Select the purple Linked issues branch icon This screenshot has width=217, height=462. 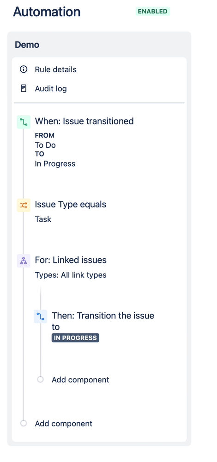24,261
